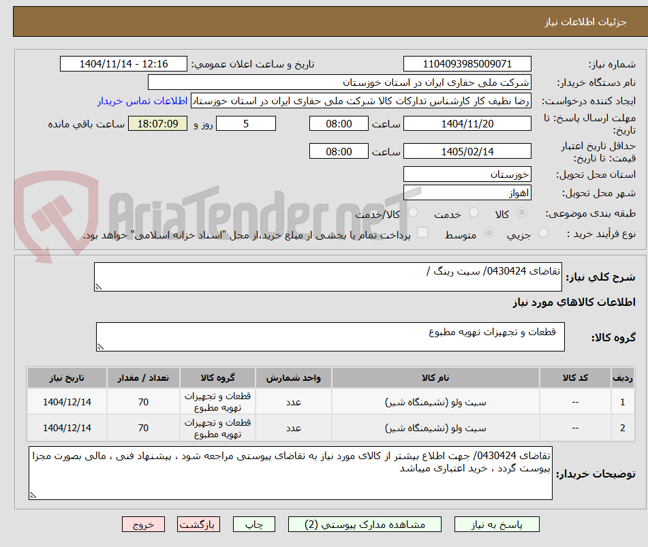Click date 1404/12/14 in row 1
The image size is (648, 547).
tap(67, 402)
